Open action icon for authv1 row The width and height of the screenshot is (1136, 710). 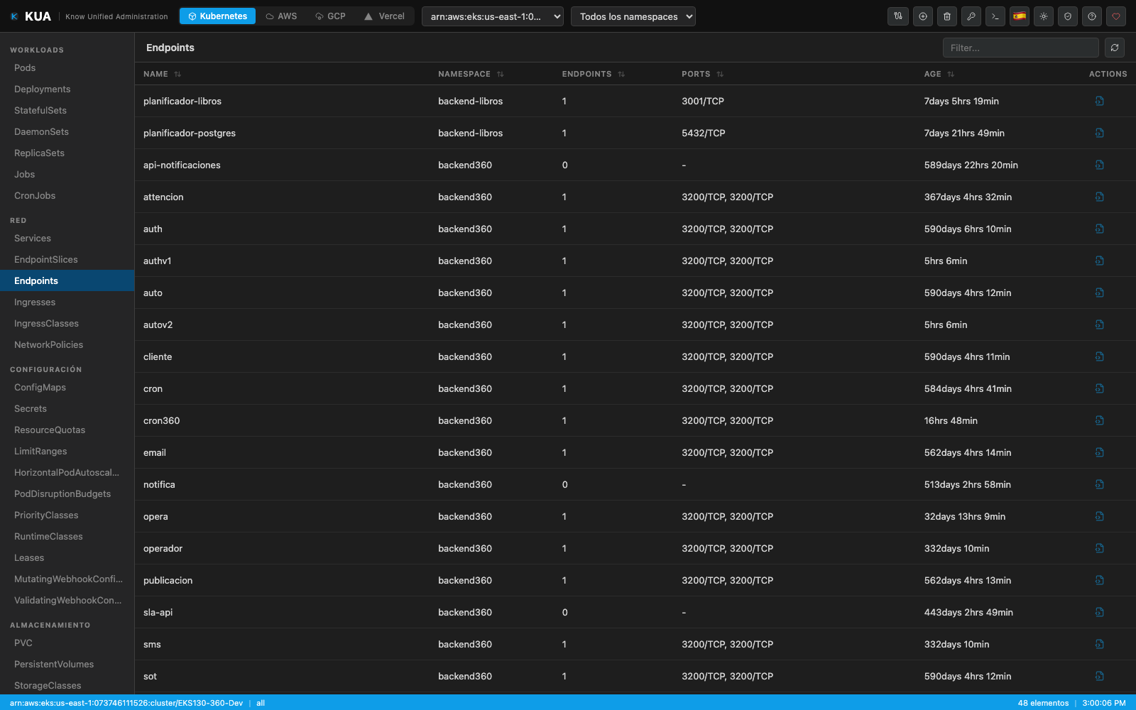pyautogui.click(x=1099, y=261)
